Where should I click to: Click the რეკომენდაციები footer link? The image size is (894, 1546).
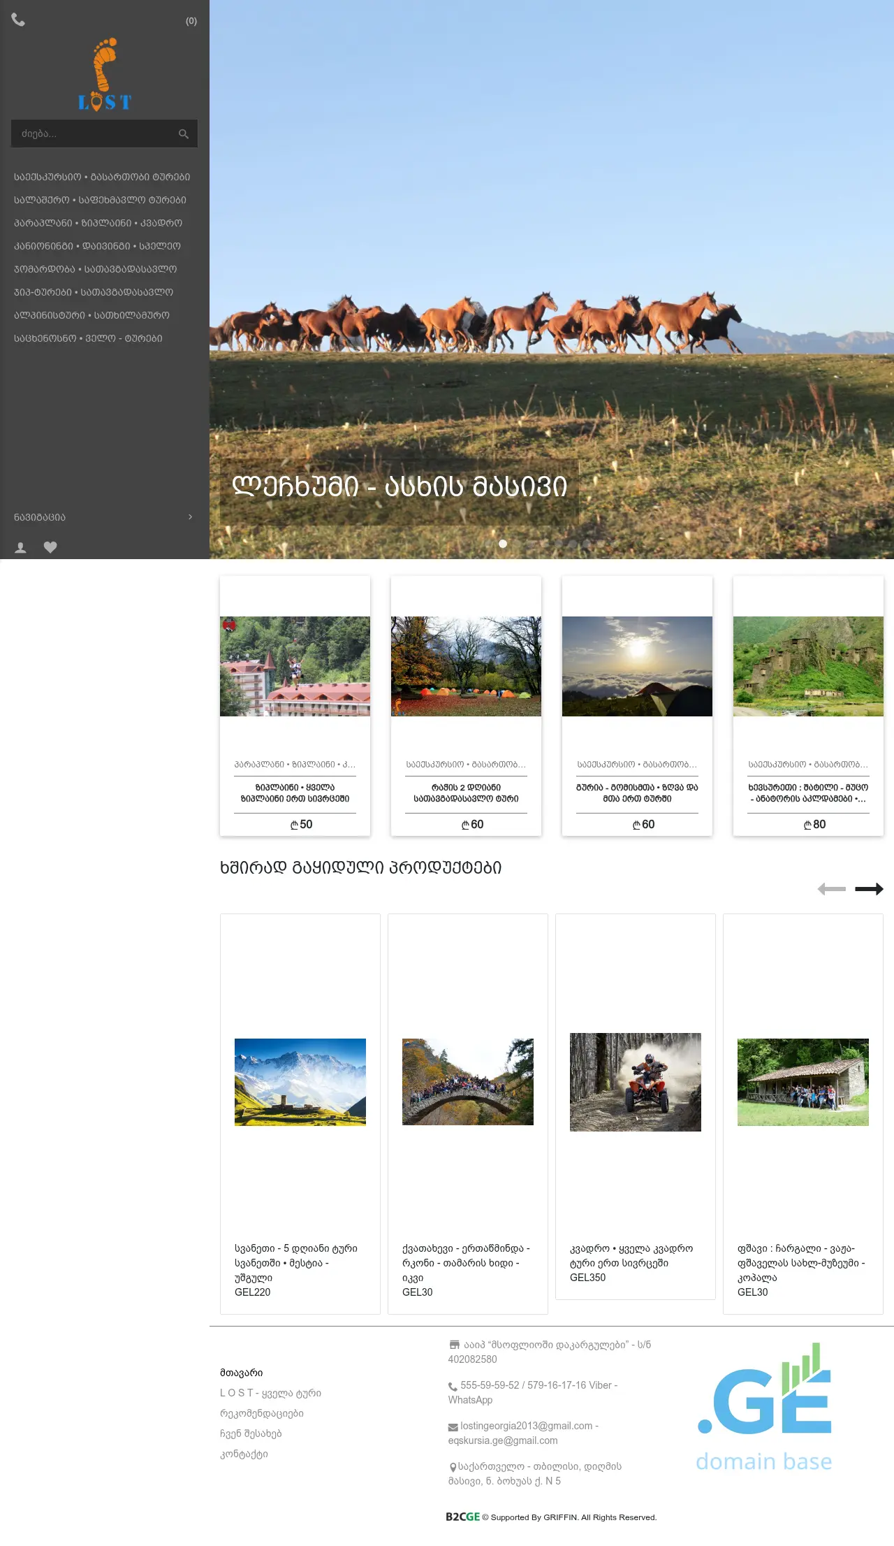click(262, 1414)
